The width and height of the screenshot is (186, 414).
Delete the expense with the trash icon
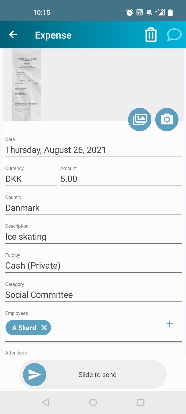pos(151,35)
